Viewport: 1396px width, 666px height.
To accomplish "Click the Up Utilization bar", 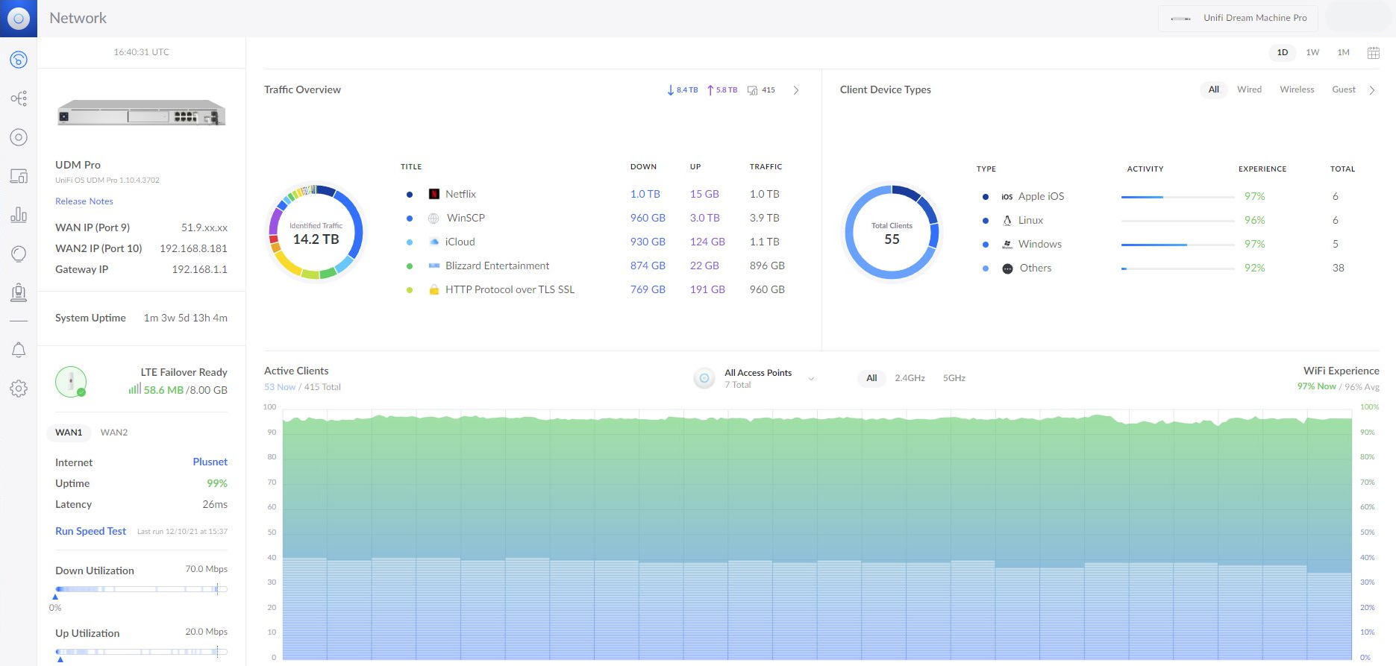I will (x=141, y=652).
